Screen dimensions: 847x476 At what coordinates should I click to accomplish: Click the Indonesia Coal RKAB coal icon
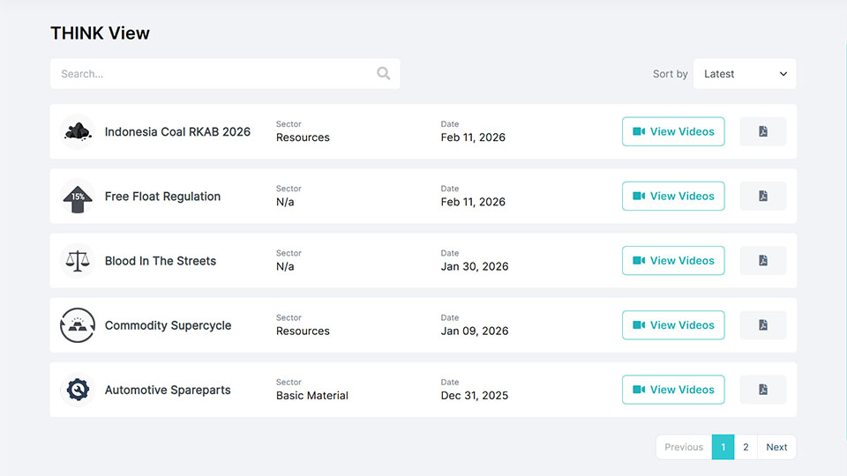[x=78, y=131]
